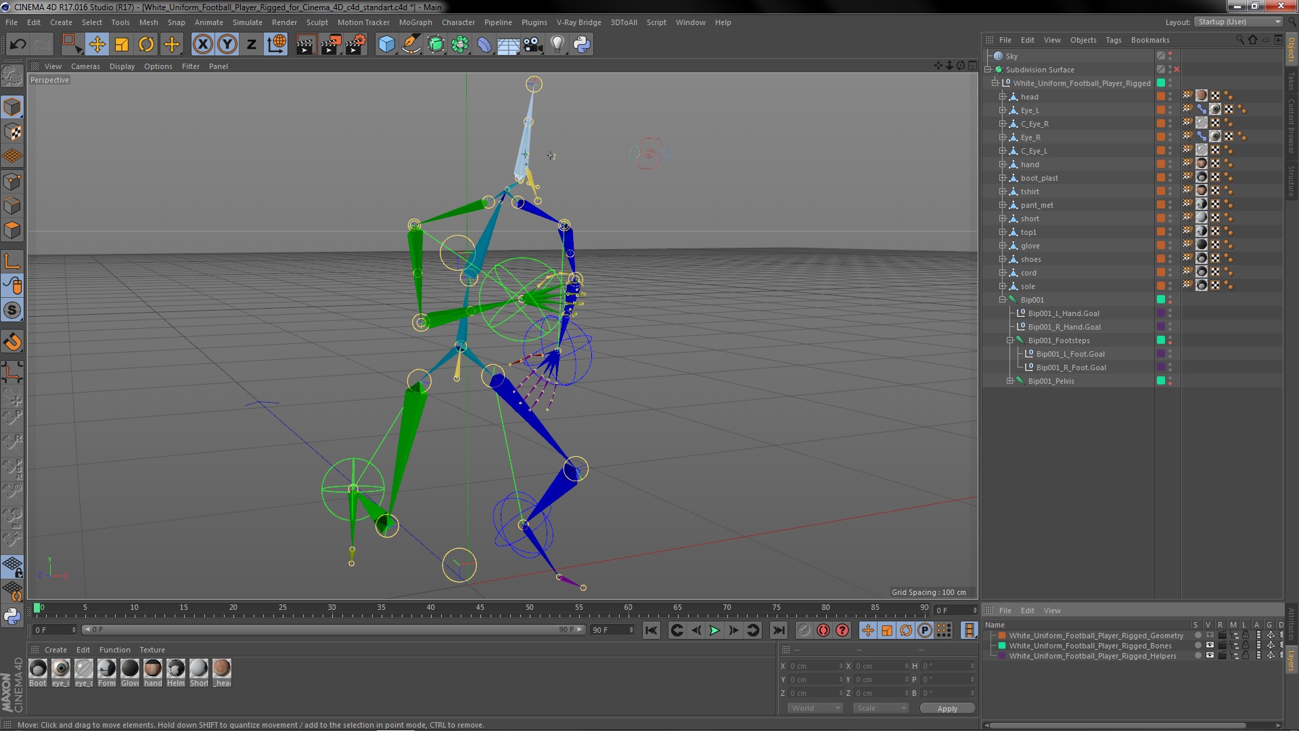
Task: Open the MoGraph menu
Action: [415, 22]
